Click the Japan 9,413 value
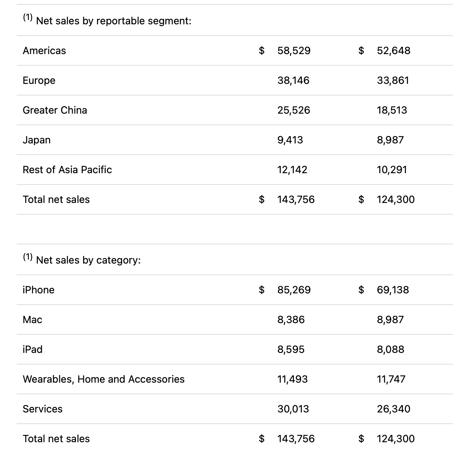Image resolution: width=468 pixels, height=456 pixels. (290, 140)
